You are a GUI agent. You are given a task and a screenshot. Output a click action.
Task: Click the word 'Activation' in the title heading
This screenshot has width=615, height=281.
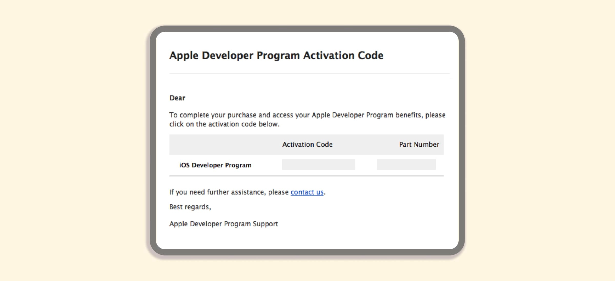pos(329,55)
